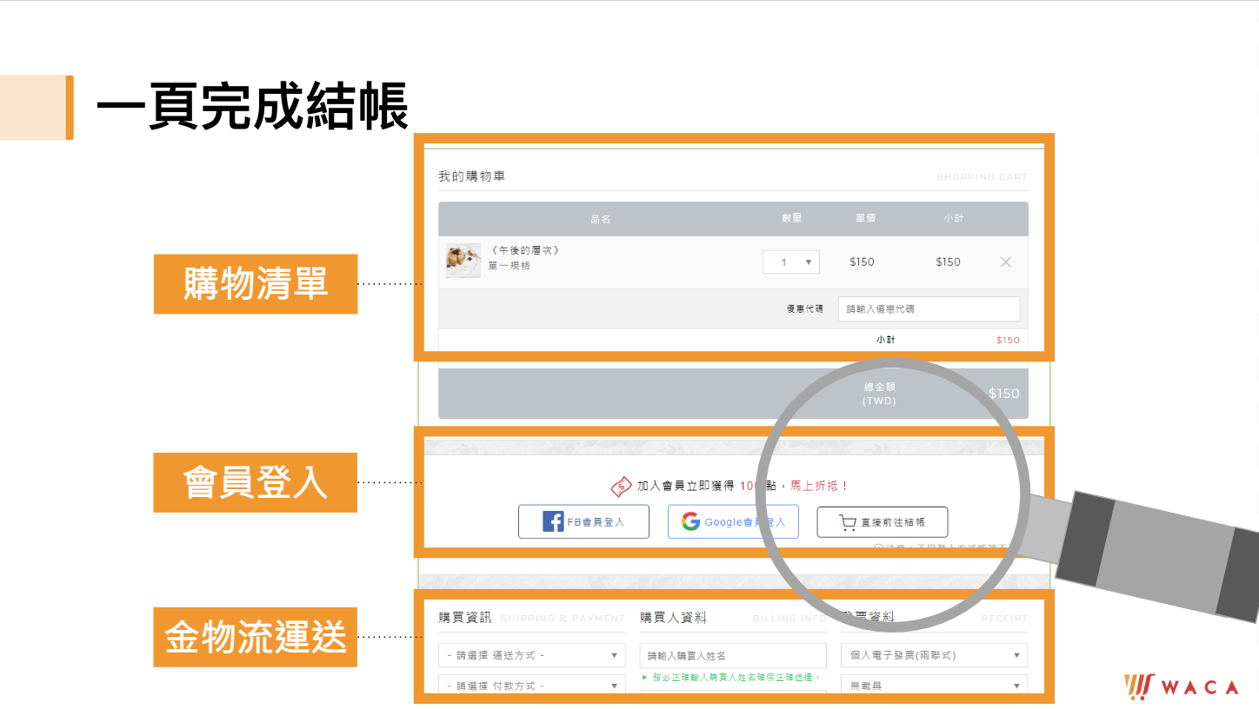Open the 《午後的層次》 product name link

(524, 250)
